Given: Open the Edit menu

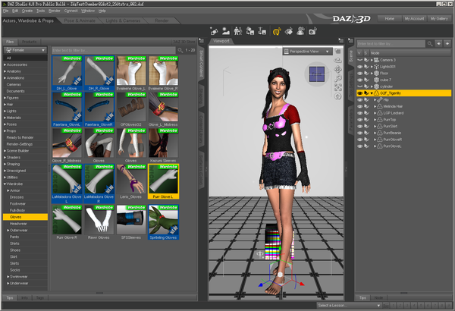Looking at the screenshot, I should tap(15, 11).
